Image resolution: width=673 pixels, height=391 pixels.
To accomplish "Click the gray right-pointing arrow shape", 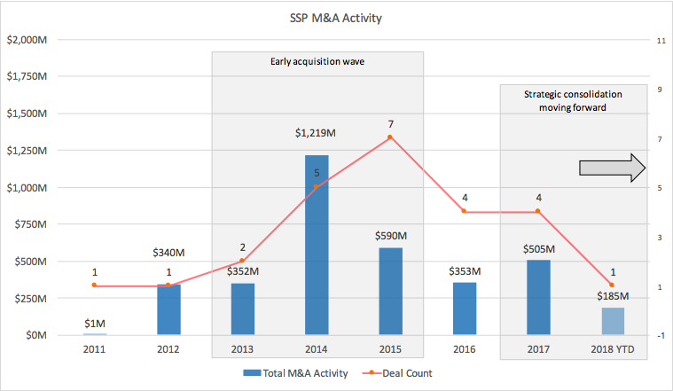I will 611,168.
